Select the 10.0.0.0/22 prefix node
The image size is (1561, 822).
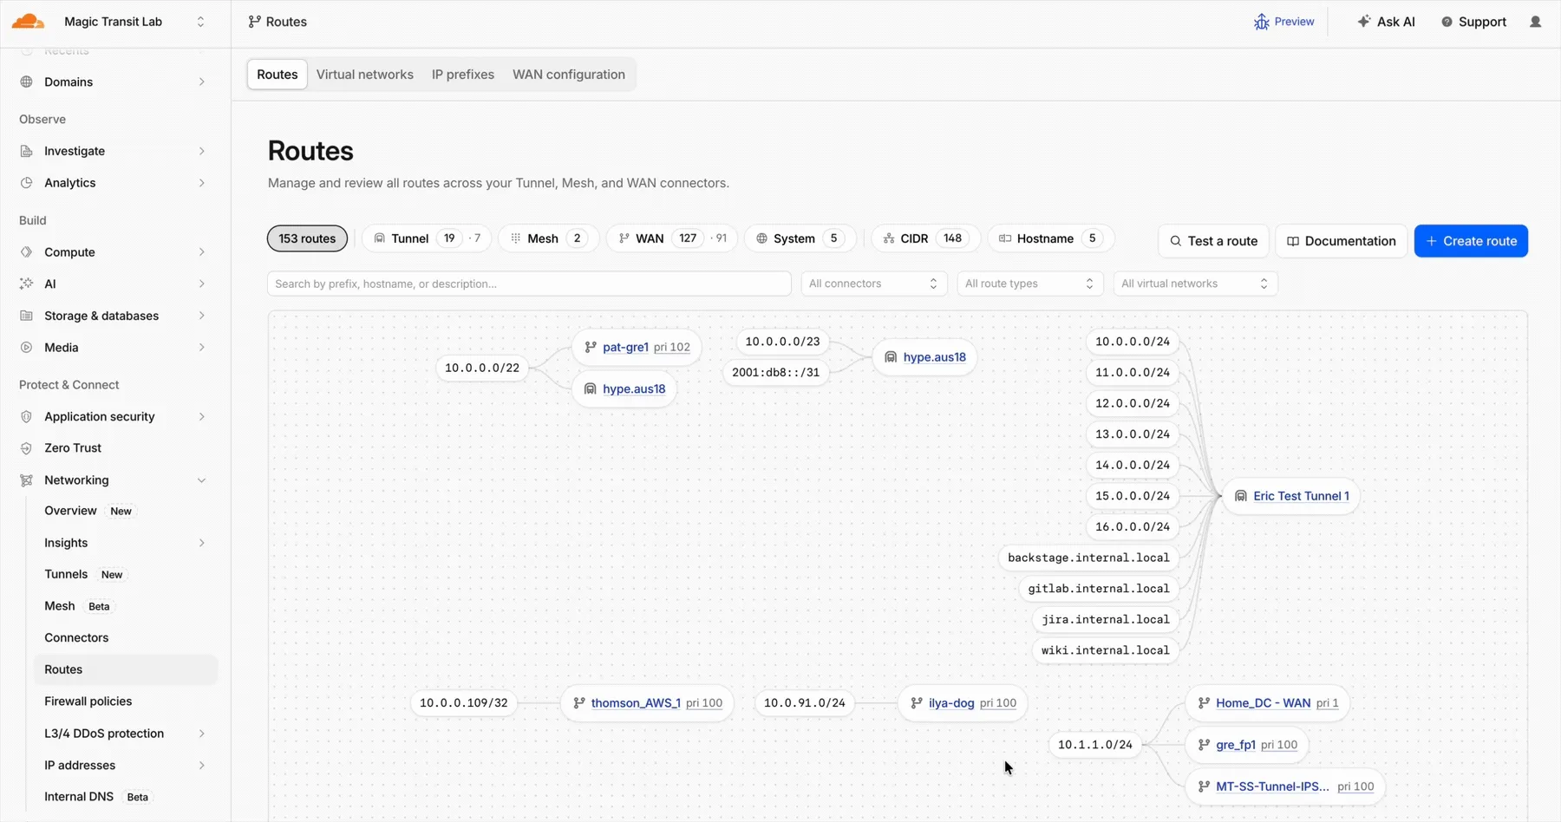coord(482,368)
